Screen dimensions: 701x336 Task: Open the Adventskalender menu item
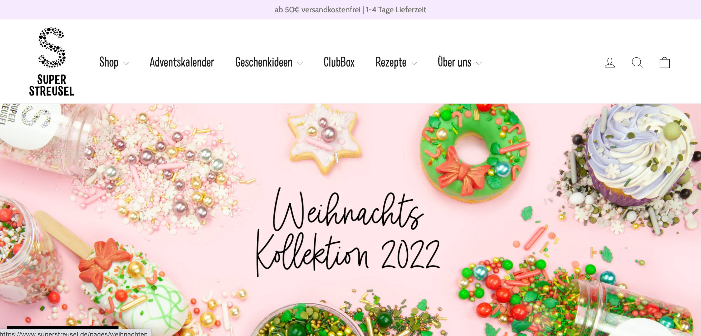click(182, 62)
